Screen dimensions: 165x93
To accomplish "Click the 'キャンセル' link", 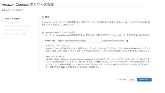I will click(x=122, y=79).
